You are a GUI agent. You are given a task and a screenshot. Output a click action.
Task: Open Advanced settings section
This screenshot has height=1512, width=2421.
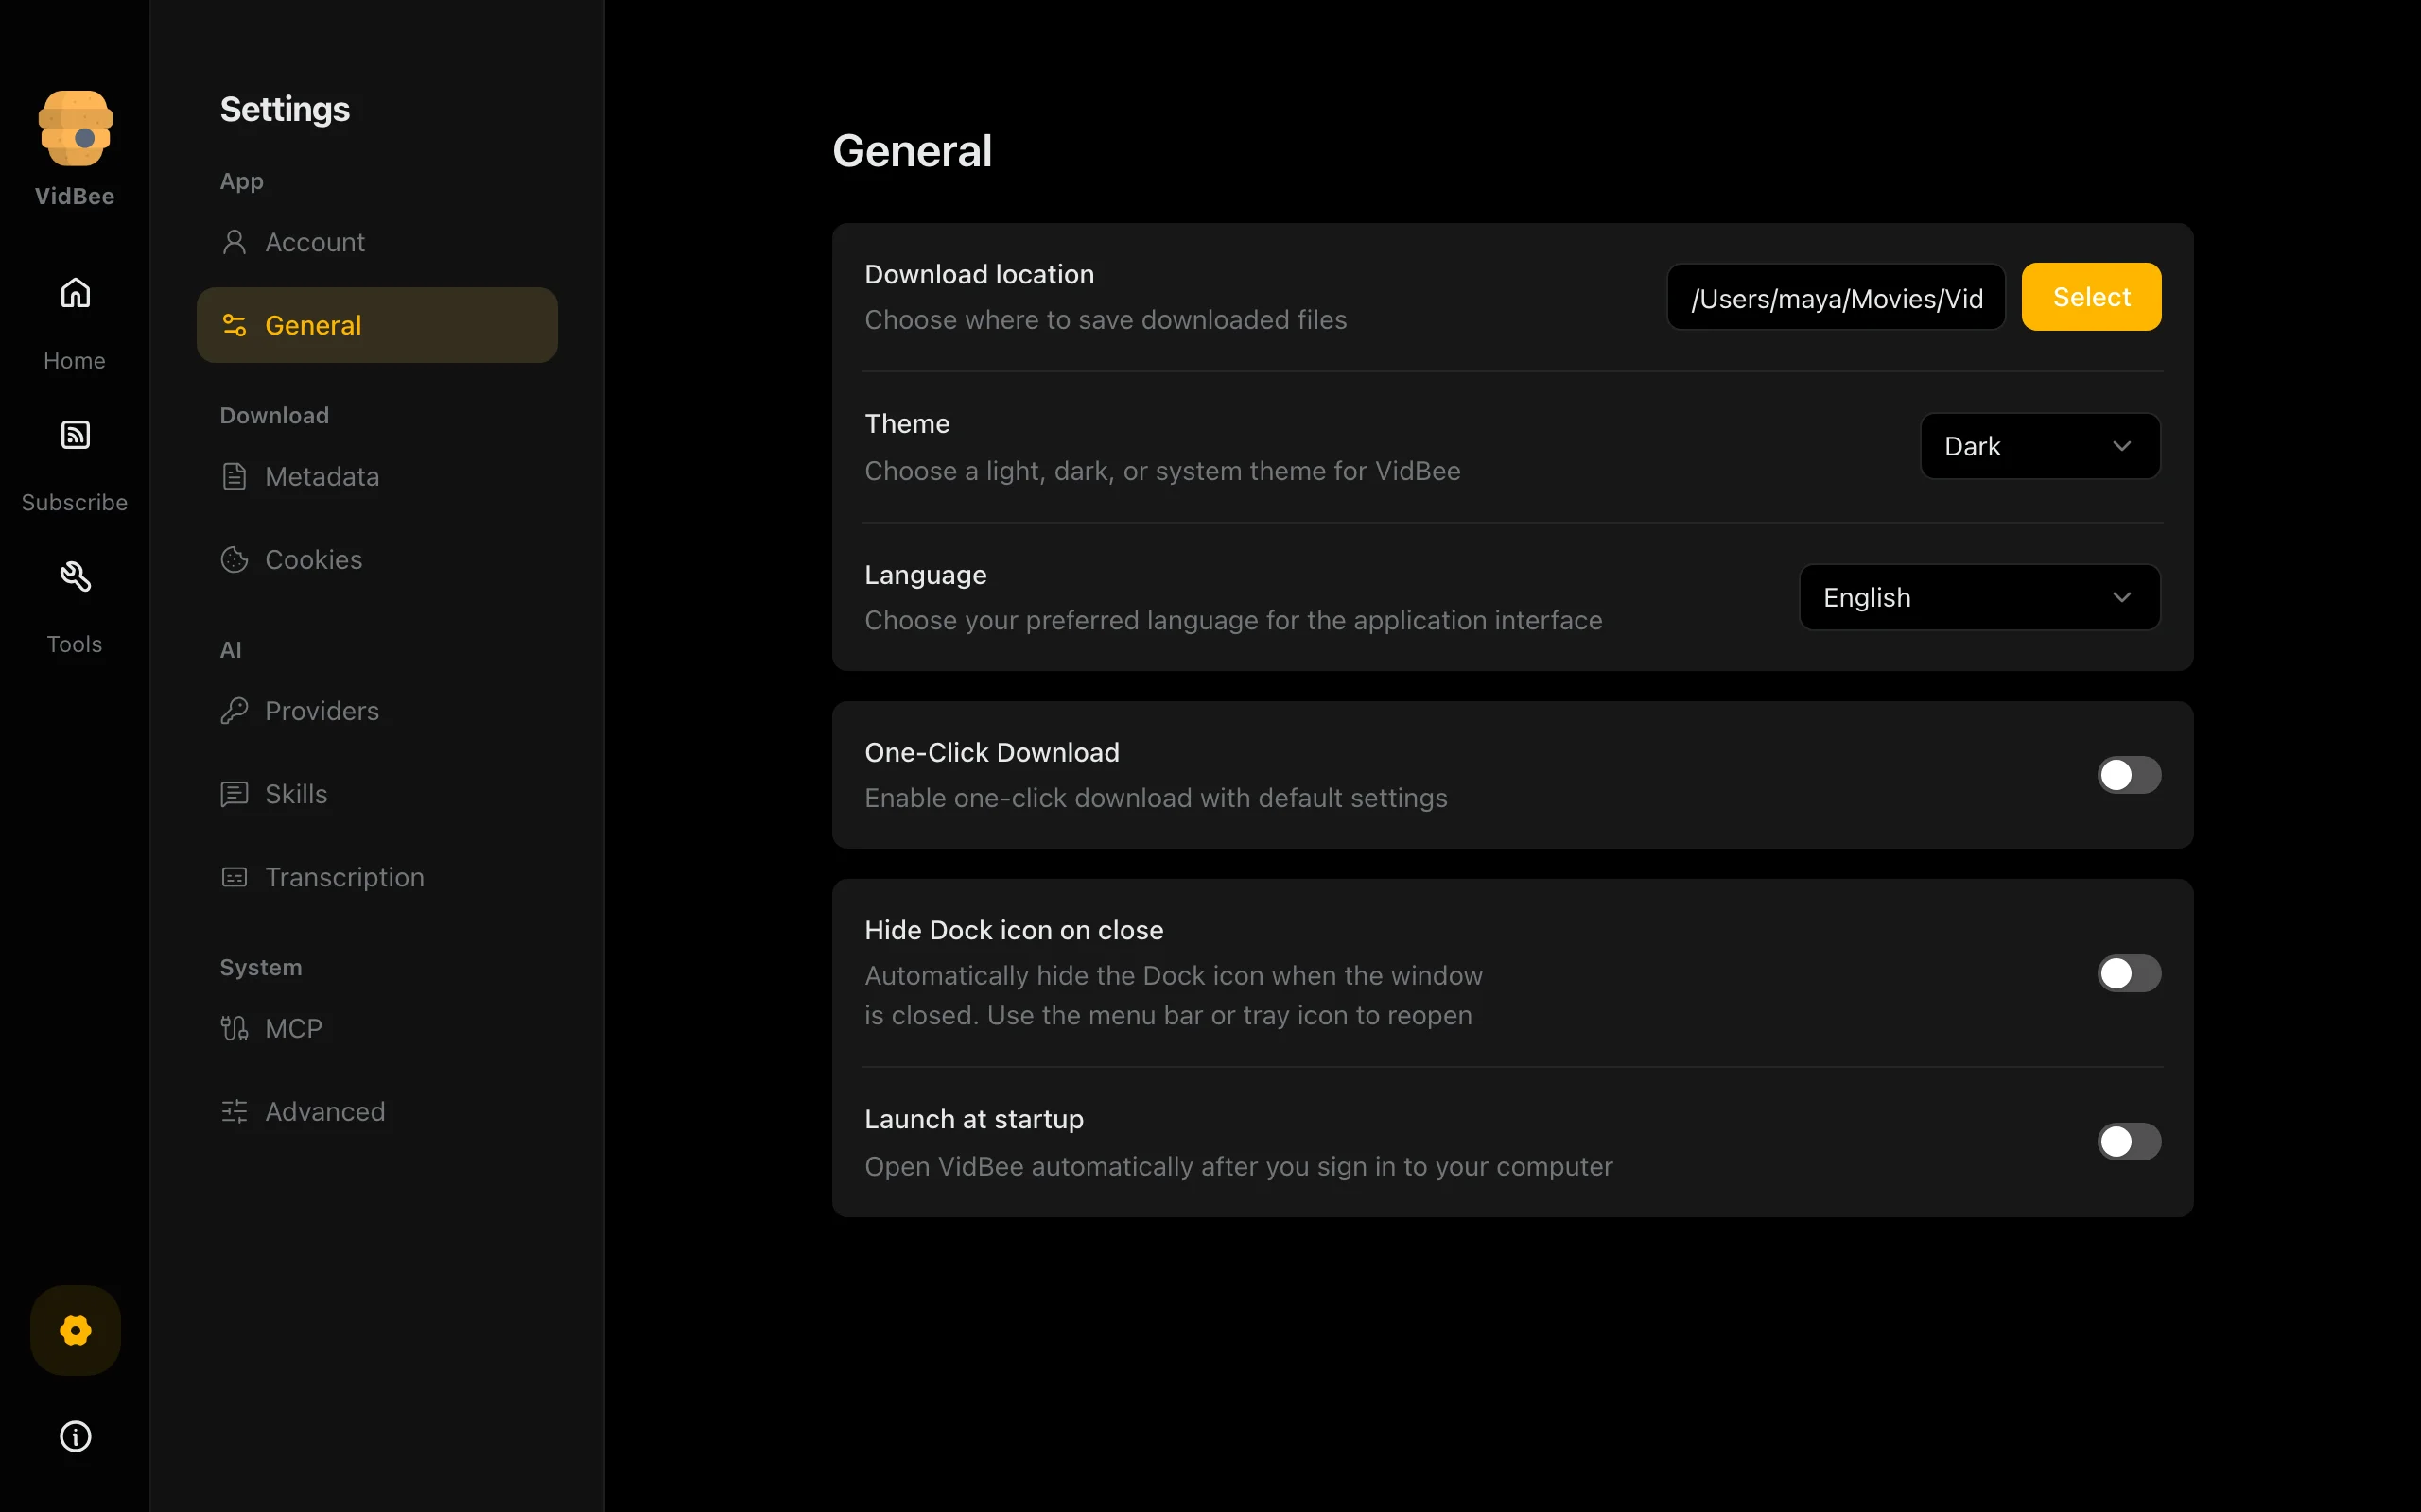tap(377, 1111)
